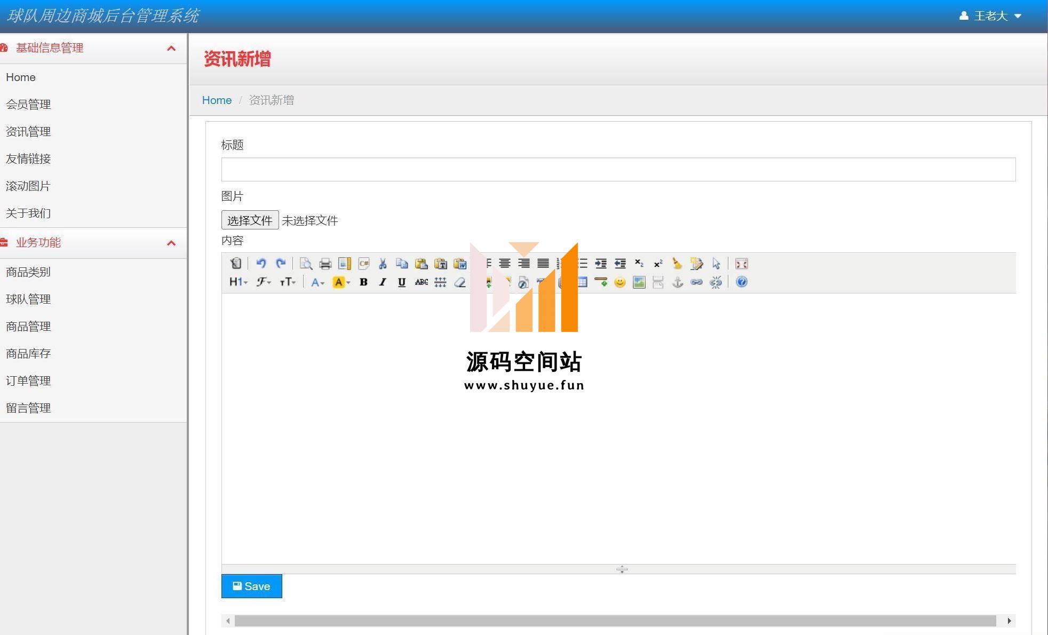
Task: Apply quick format icon
Action: coord(696,263)
